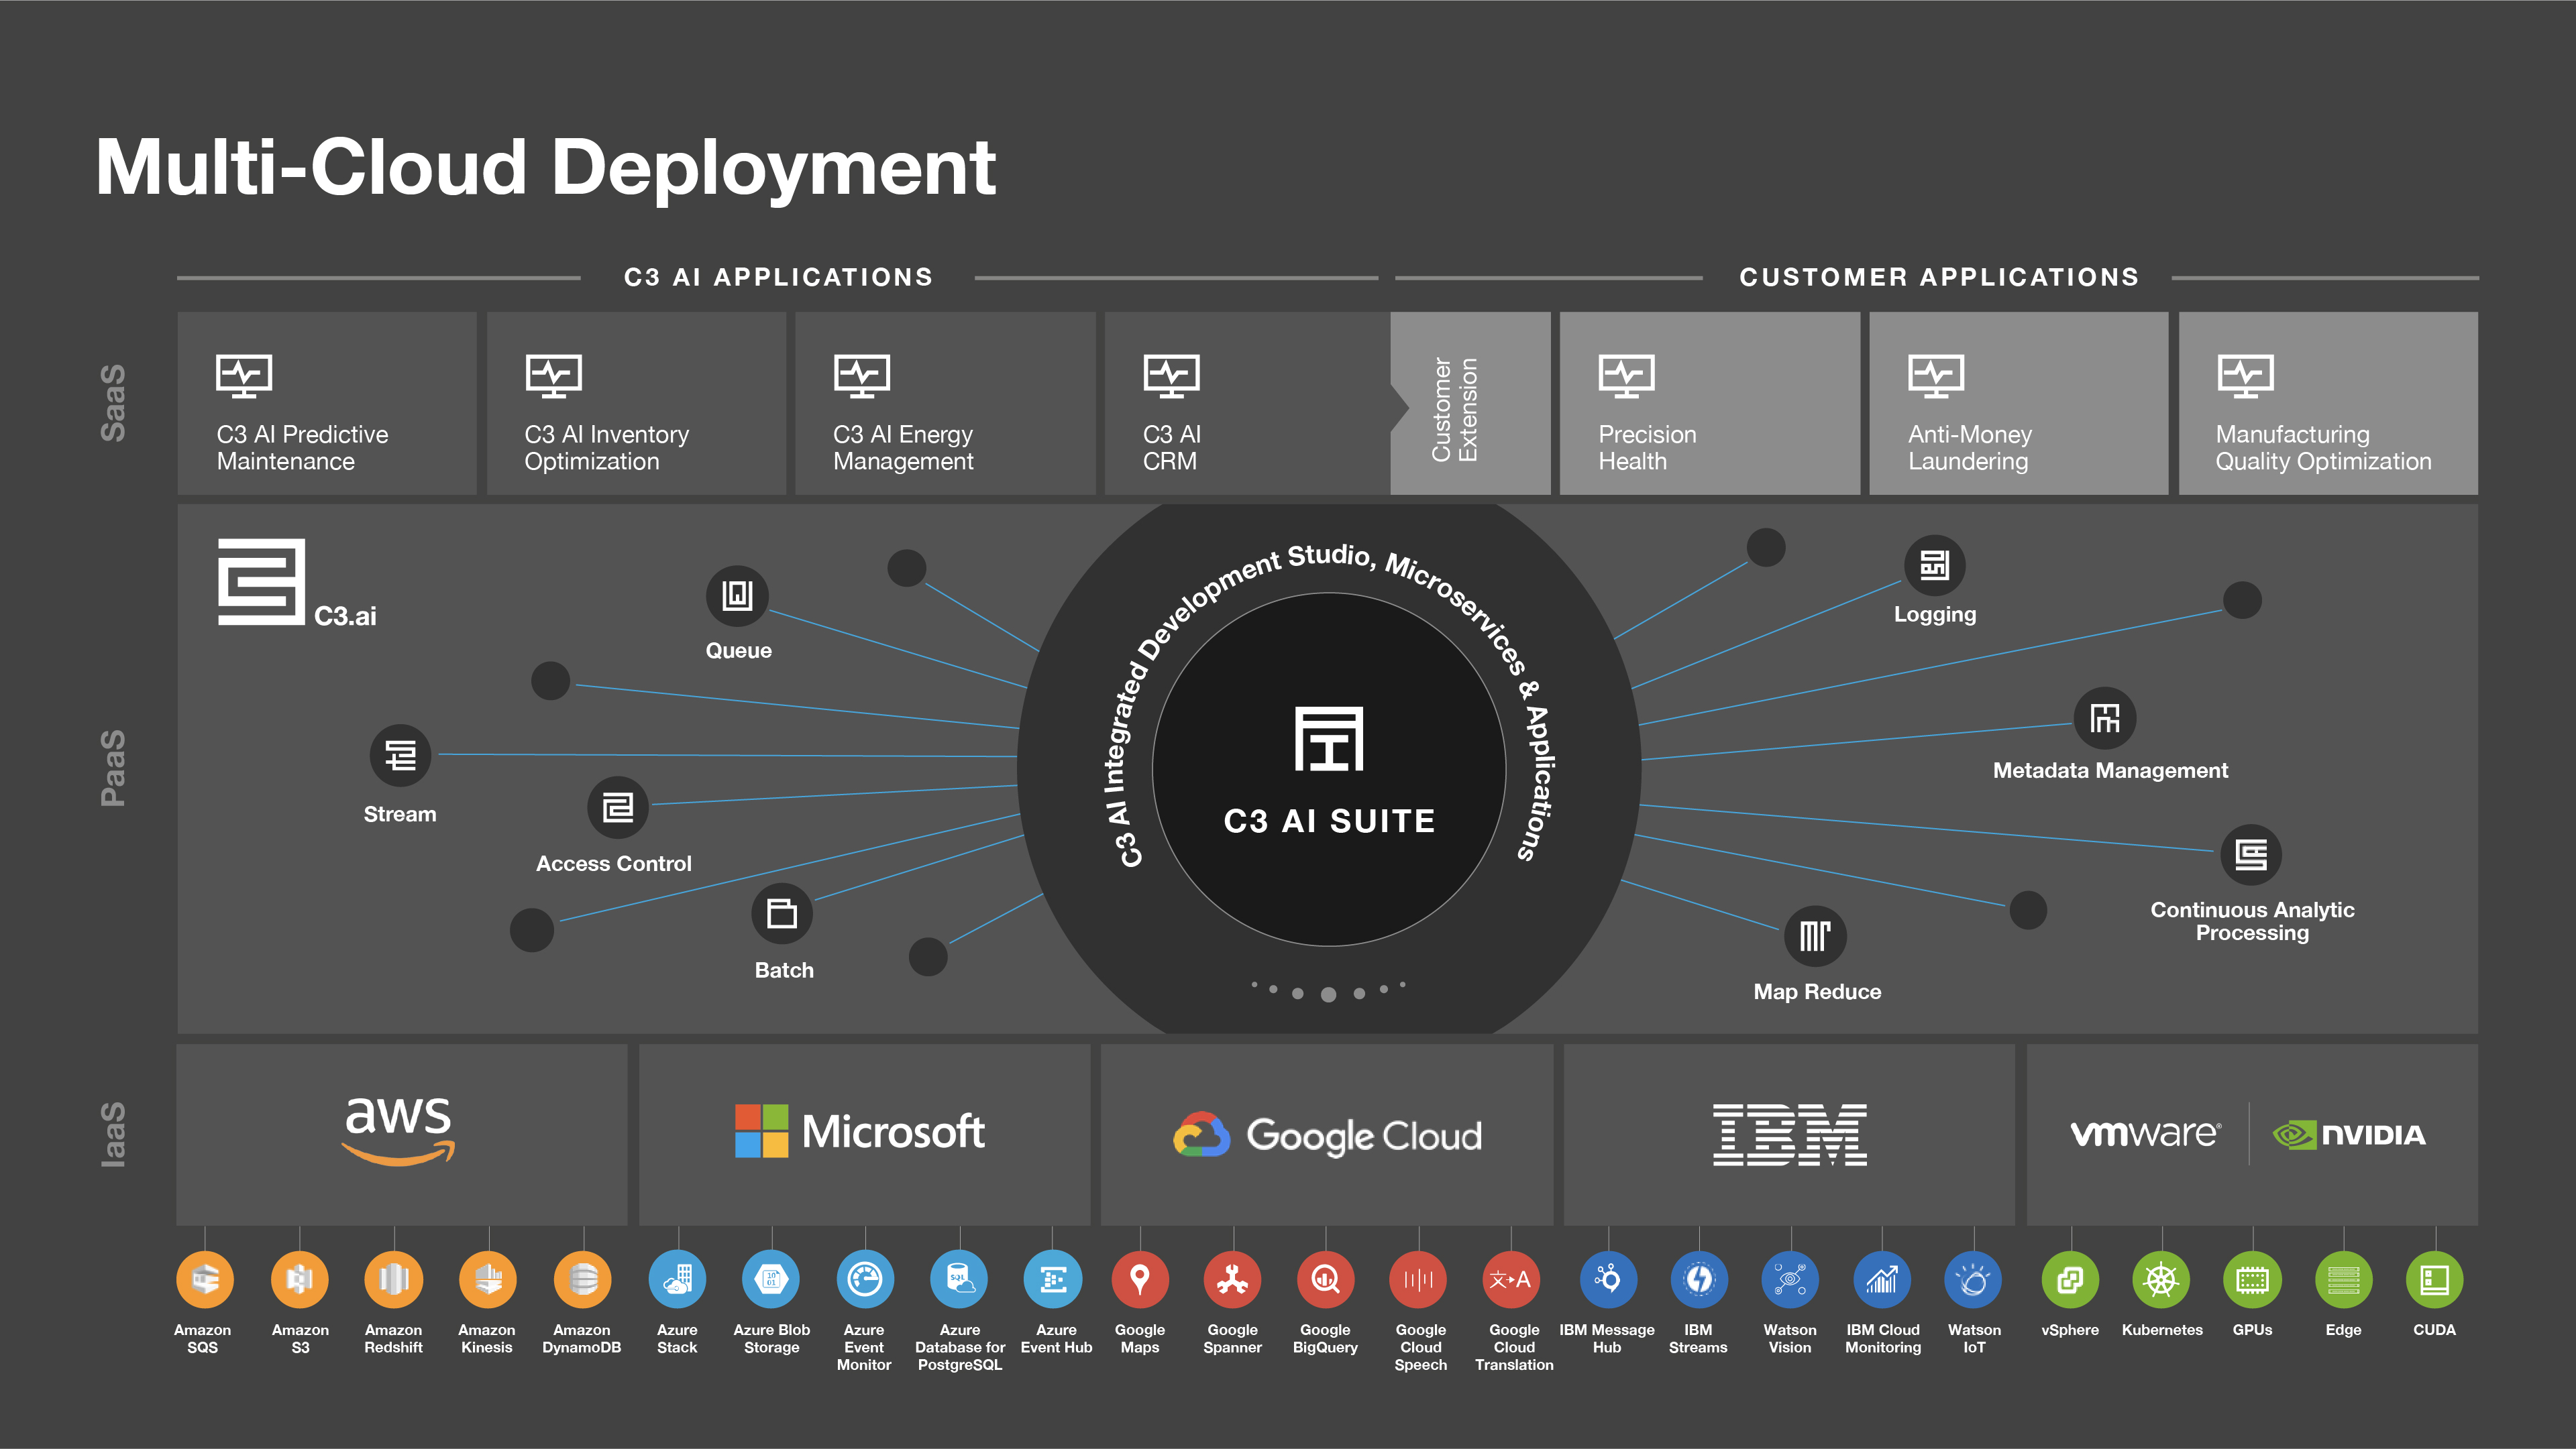
Task: Open the Batch service icon
Action: [781, 913]
